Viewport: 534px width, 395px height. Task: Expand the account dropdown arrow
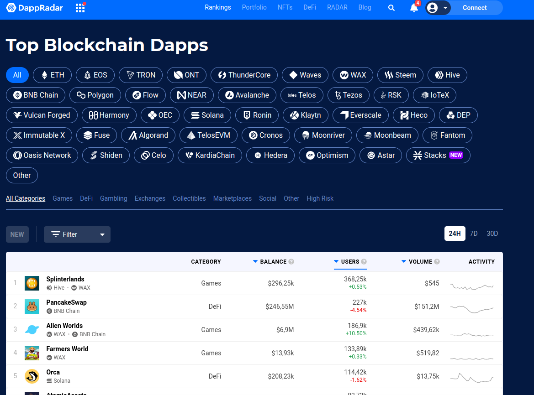pos(445,8)
